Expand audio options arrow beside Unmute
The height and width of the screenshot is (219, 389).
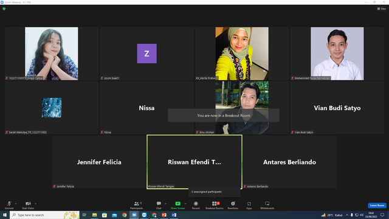[16, 204]
